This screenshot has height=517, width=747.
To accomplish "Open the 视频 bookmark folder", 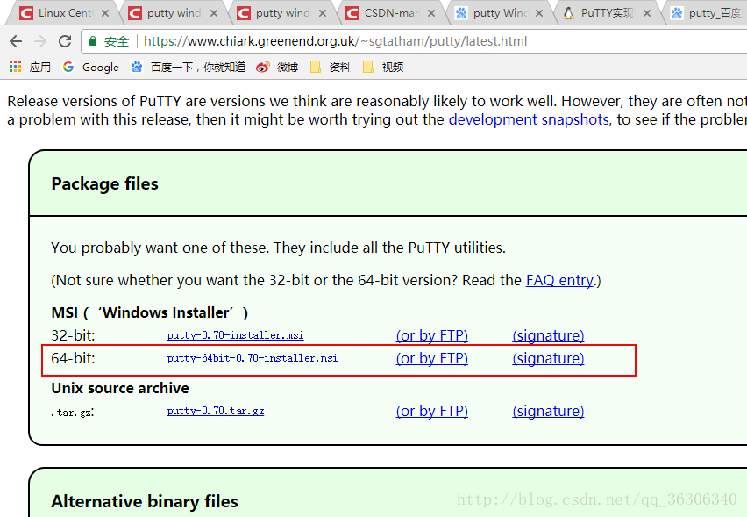I will click(383, 68).
